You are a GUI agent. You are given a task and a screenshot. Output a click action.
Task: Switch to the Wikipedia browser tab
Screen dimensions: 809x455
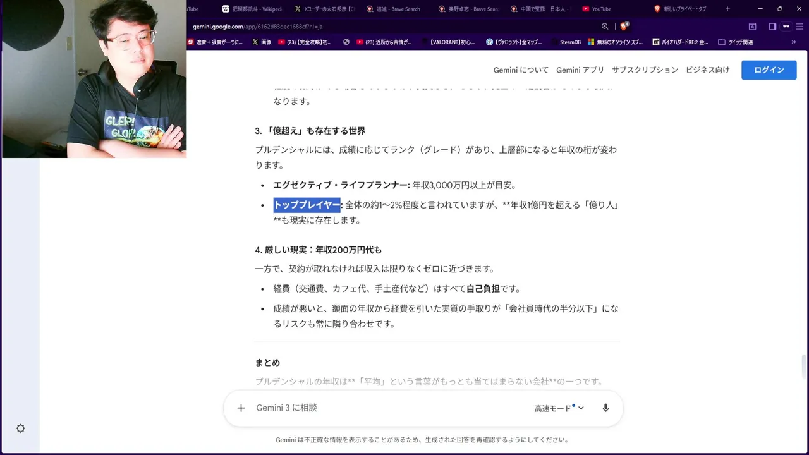pos(252,9)
